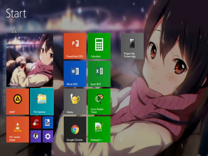Open the PowerPoint 2013 tile
208x156 pixels.
tap(75, 45)
